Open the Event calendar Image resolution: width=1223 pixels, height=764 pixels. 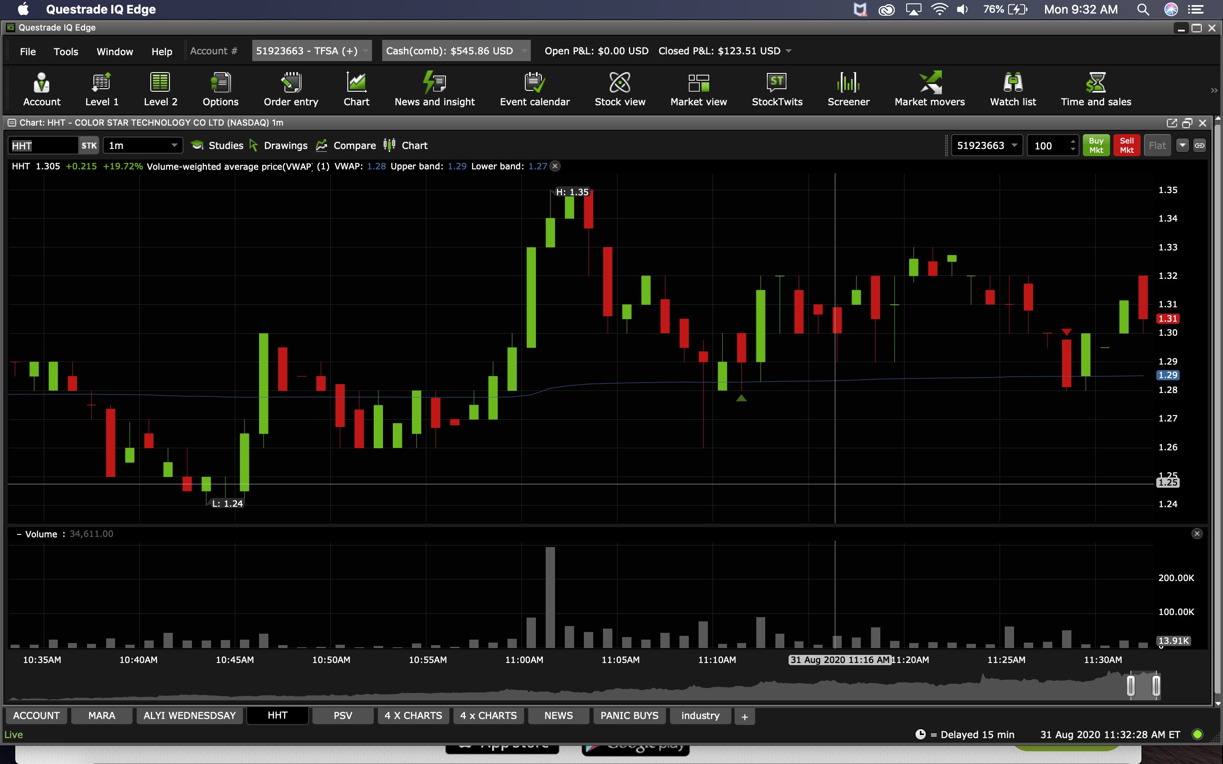point(534,89)
